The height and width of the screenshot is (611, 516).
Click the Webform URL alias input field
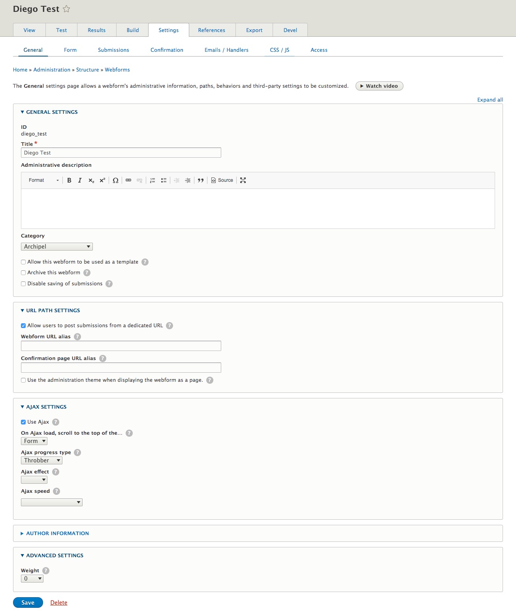(x=121, y=346)
